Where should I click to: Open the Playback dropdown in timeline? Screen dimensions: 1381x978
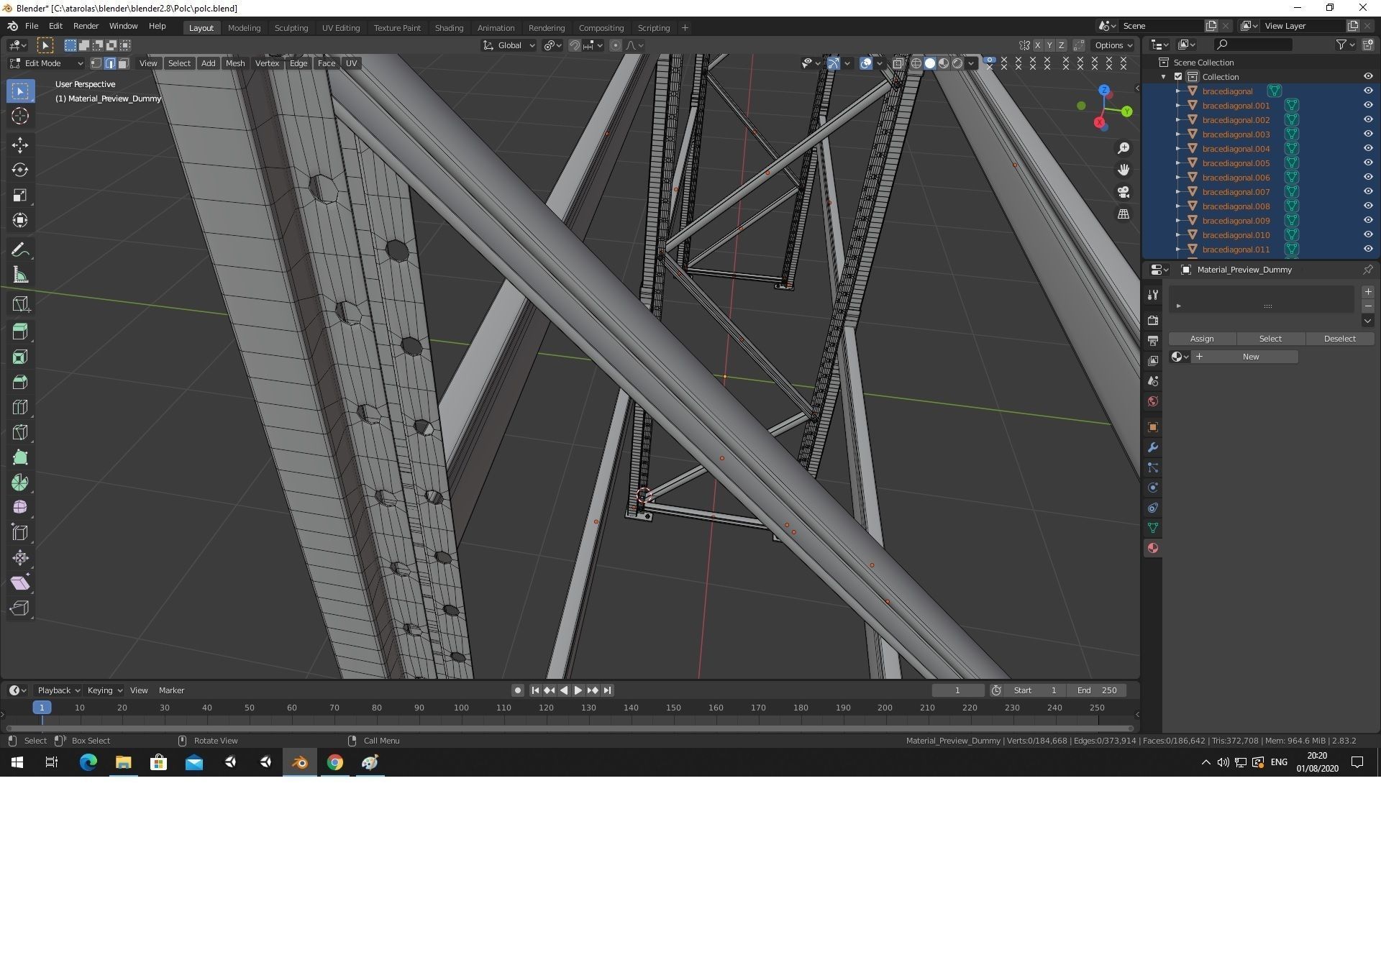[x=58, y=690]
